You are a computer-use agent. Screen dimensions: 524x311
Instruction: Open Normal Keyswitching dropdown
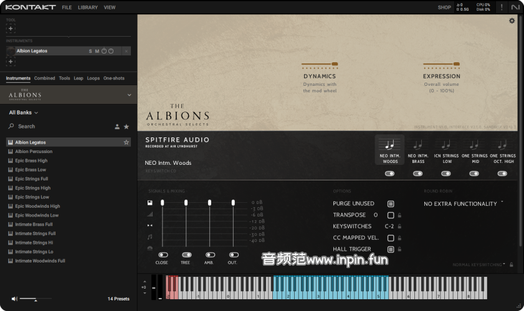(479, 264)
